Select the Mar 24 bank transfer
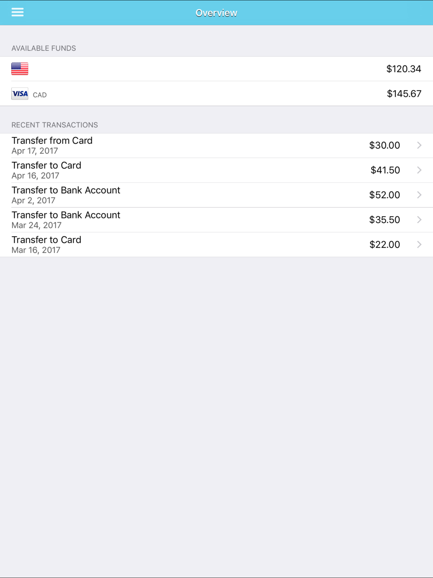433x578 pixels. click(x=66, y=220)
